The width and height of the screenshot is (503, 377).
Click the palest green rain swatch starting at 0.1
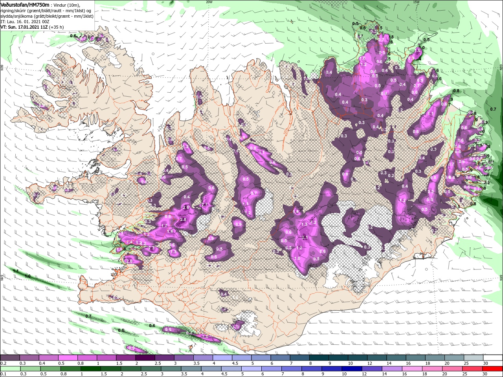coord(10,369)
